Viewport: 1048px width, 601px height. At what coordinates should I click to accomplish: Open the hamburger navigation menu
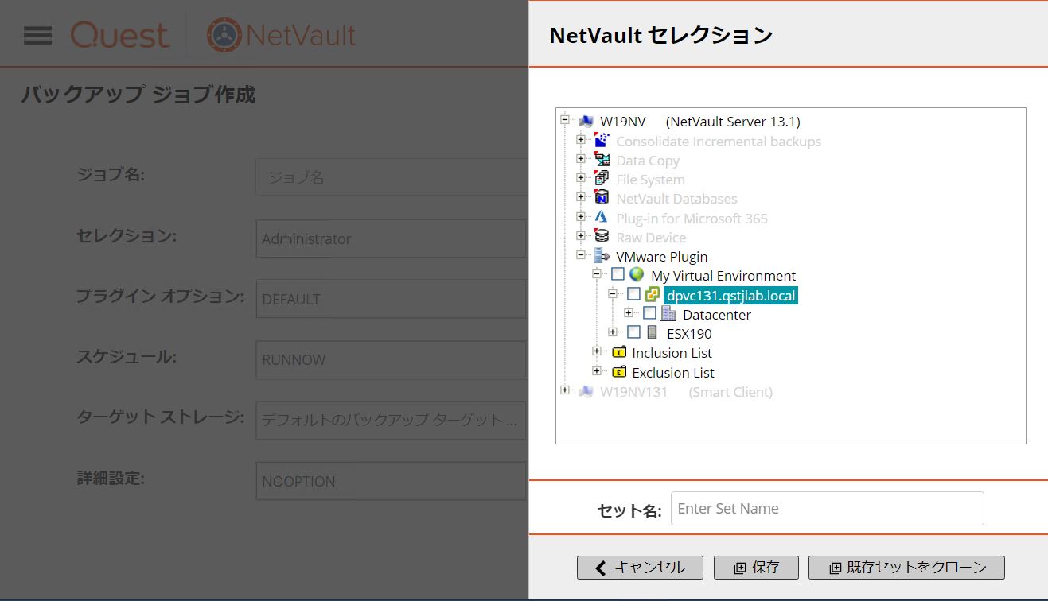38,36
